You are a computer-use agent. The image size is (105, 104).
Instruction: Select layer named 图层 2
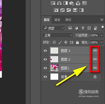click(65, 60)
